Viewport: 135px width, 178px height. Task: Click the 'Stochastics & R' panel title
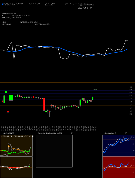coord(110,133)
